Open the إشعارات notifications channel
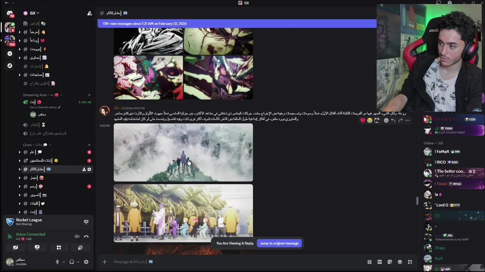 point(56,66)
